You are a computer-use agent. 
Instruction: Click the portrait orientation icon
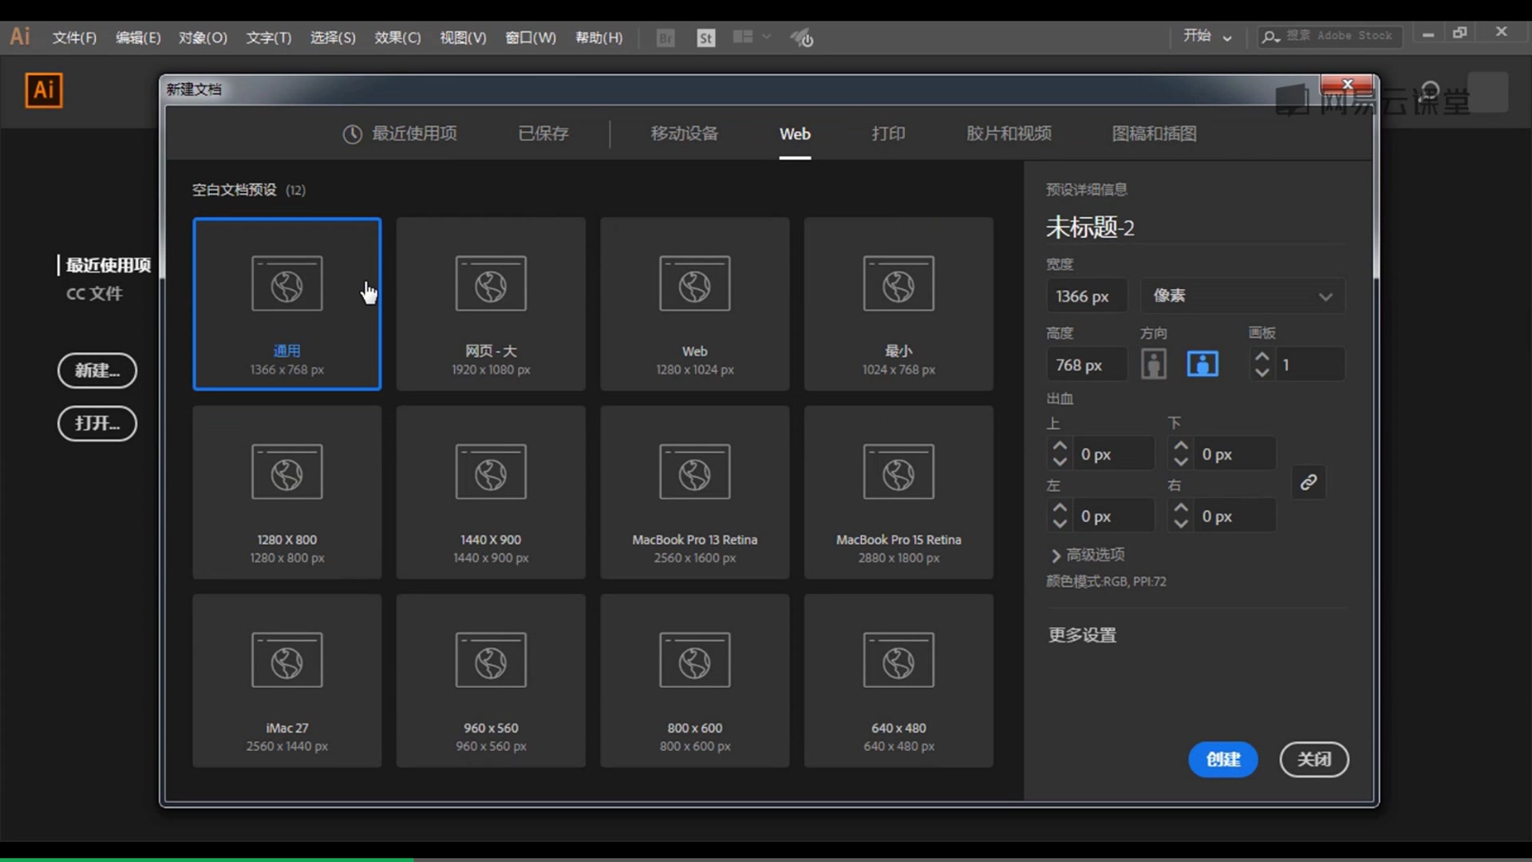(1155, 364)
